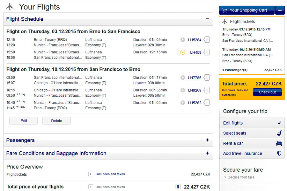The height and width of the screenshot is (191, 287).
Task: Click Layover: 02h 30min text
Action: tap(149, 45)
